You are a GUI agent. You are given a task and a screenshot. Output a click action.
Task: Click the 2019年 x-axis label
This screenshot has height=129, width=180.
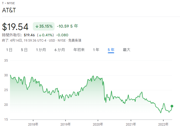click(x=66, y=124)
